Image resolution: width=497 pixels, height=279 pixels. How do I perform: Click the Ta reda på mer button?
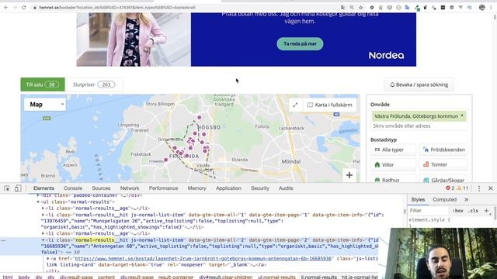[x=300, y=43]
